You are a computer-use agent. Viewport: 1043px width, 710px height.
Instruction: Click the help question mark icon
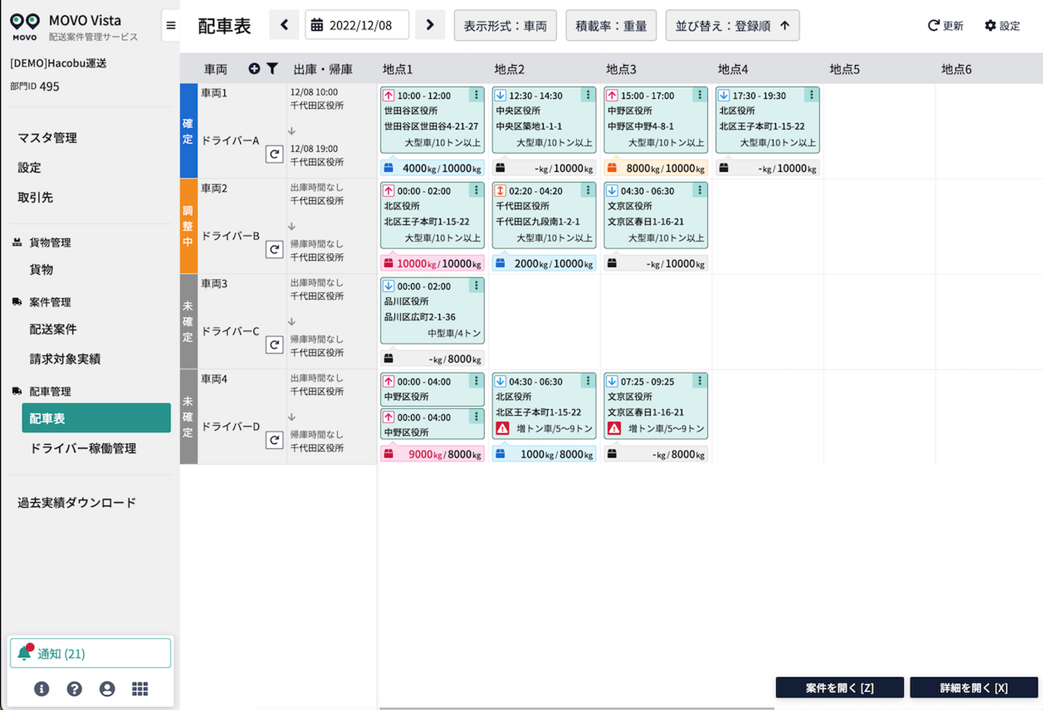[74, 689]
